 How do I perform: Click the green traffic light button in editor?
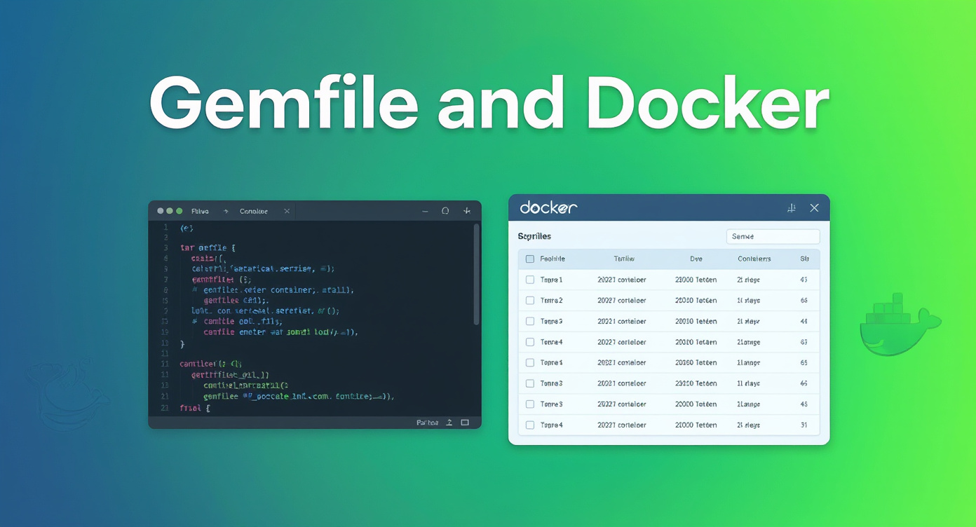[x=179, y=211]
